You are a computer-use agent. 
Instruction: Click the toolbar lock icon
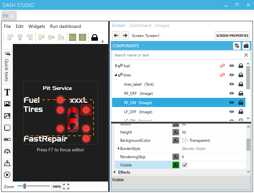click(x=95, y=37)
